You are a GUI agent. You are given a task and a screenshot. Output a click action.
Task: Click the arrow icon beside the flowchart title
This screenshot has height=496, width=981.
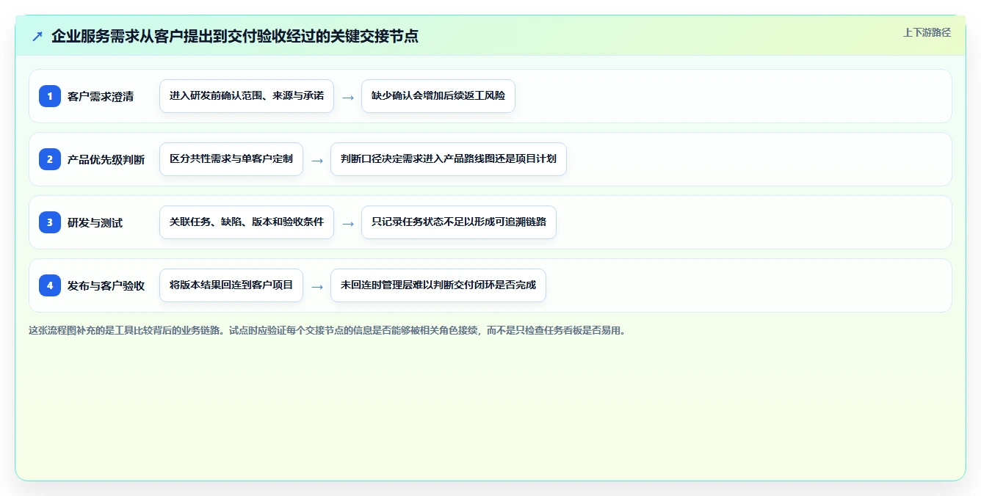pos(37,37)
